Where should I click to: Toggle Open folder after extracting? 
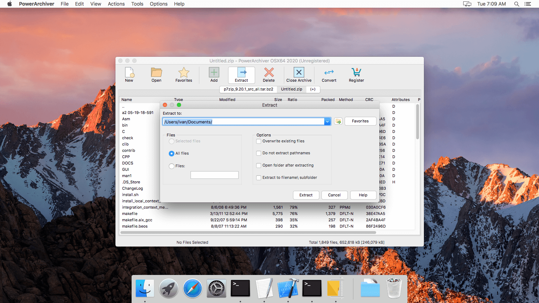(259, 166)
